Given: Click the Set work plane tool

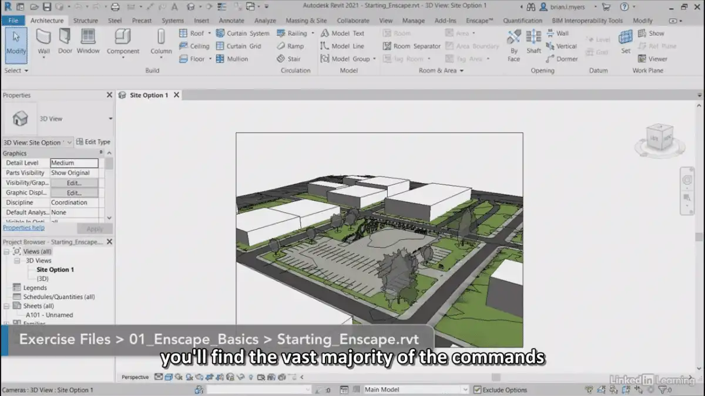Looking at the screenshot, I should 626,42.
